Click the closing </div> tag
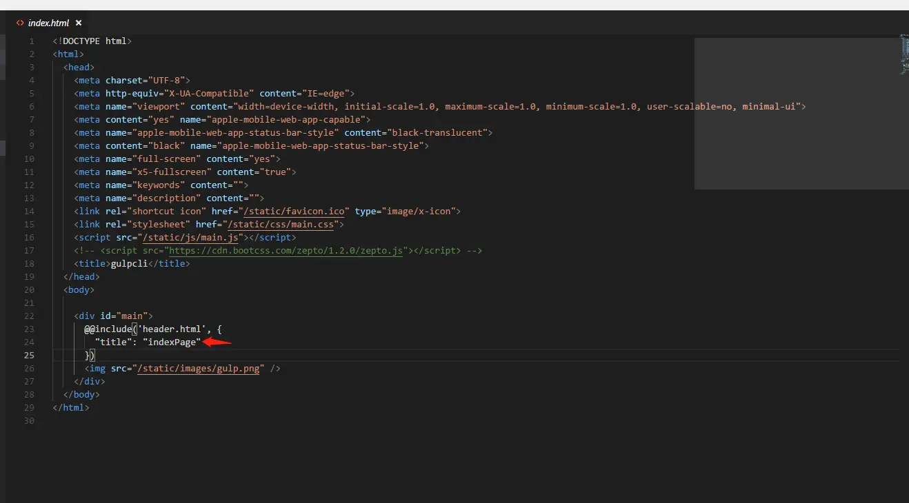 coord(90,381)
